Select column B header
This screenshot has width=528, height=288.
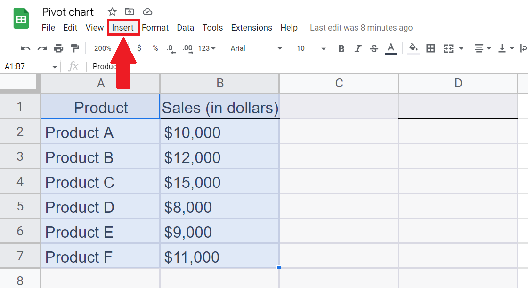click(219, 83)
